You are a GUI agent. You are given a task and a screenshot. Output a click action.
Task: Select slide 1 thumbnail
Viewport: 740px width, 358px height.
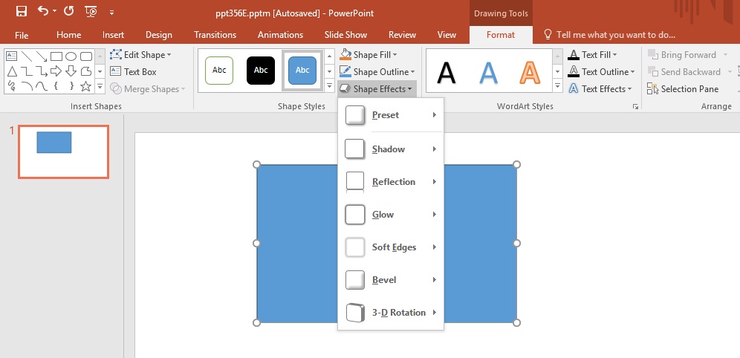[x=64, y=152]
